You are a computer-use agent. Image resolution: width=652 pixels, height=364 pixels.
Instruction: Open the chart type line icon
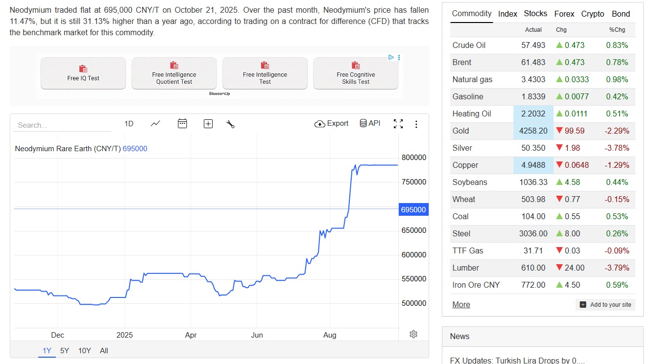pyautogui.click(x=155, y=124)
